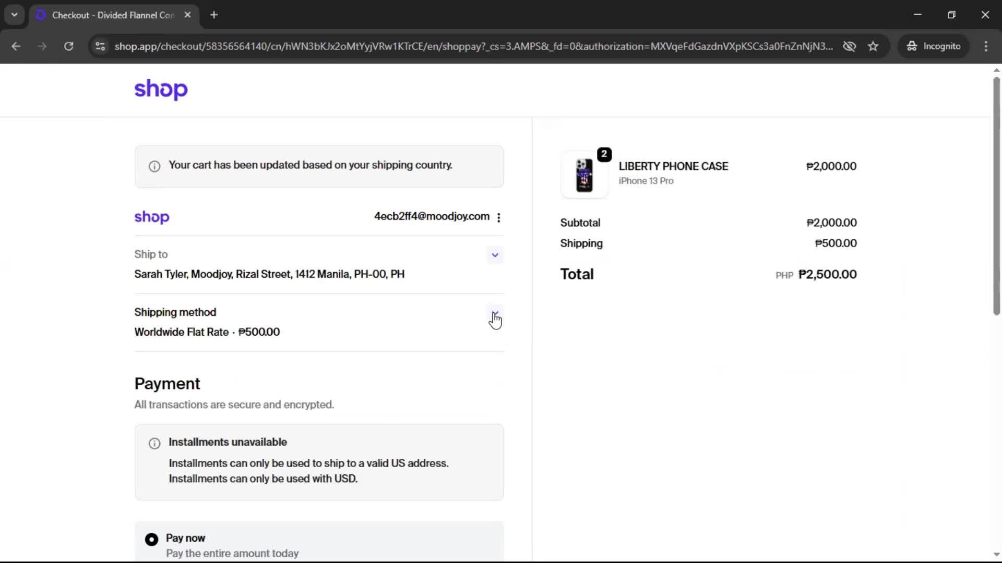Click the Installments unavailable info icon
Screen dimensions: 1002x563
pos(154,443)
